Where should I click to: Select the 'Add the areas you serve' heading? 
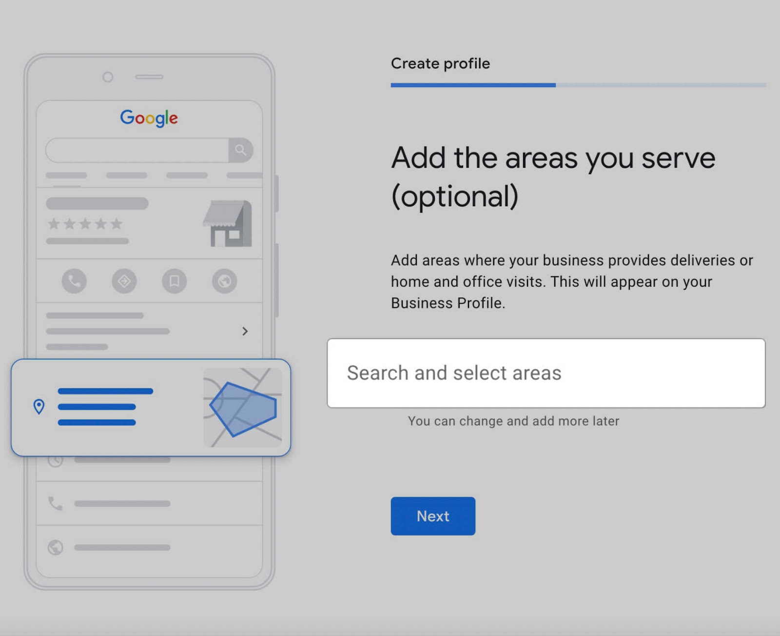[552, 157]
